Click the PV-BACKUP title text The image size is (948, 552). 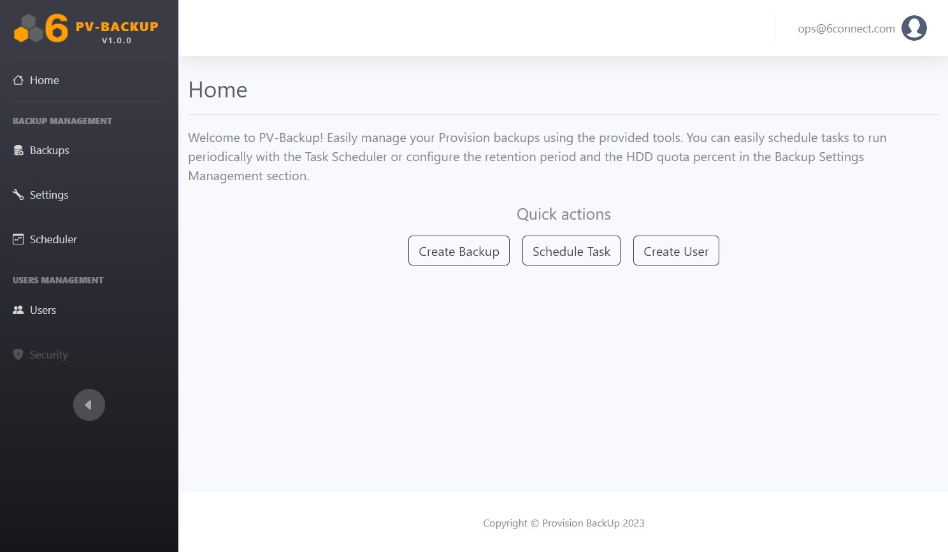pyautogui.click(x=117, y=27)
